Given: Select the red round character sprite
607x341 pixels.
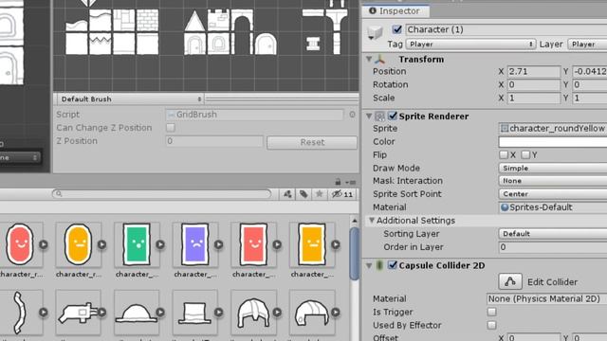Looking at the screenshot, I should coord(19,244).
